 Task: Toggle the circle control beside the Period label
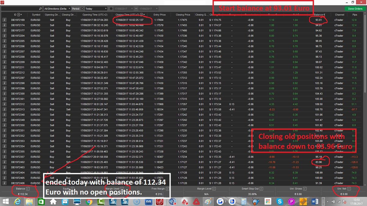(x=82, y=8)
